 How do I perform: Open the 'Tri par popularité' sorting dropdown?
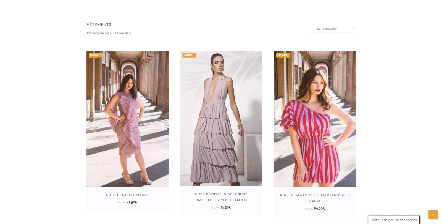pos(333,29)
